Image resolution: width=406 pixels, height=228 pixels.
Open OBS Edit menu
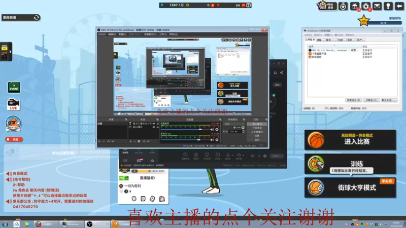(x=112, y=34)
